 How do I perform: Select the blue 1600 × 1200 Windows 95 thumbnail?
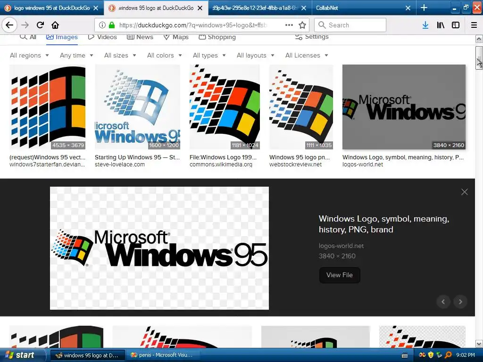pos(137,107)
